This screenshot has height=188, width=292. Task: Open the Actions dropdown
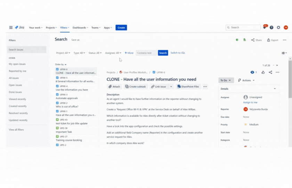point(246,80)
